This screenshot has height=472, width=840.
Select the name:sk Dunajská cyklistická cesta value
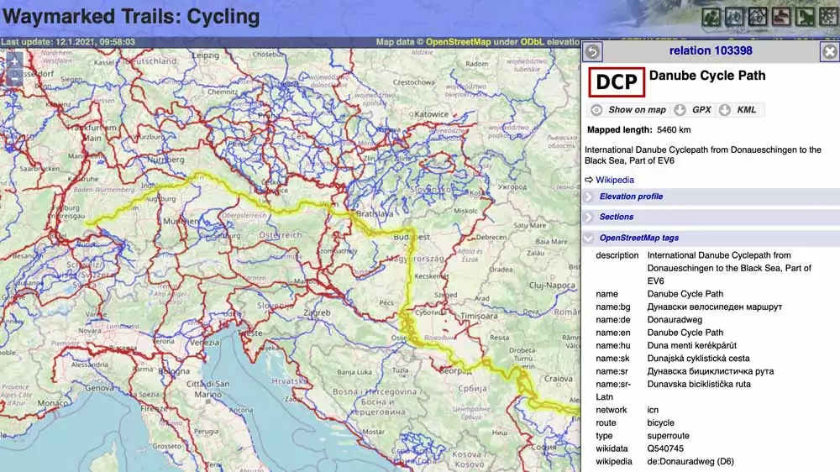(699, 359)
